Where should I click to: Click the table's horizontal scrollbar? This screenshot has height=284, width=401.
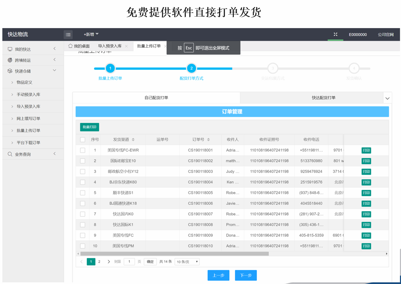(174, 254)
